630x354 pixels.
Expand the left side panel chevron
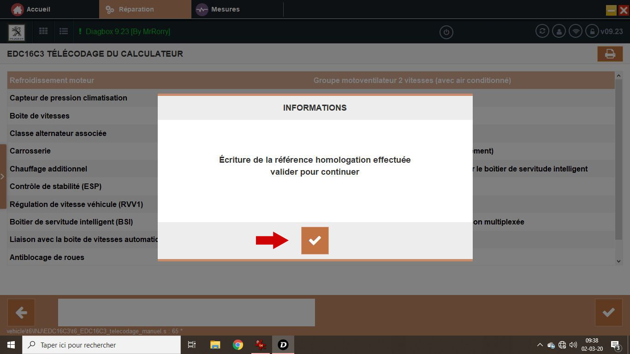click(x=3, y=177)
